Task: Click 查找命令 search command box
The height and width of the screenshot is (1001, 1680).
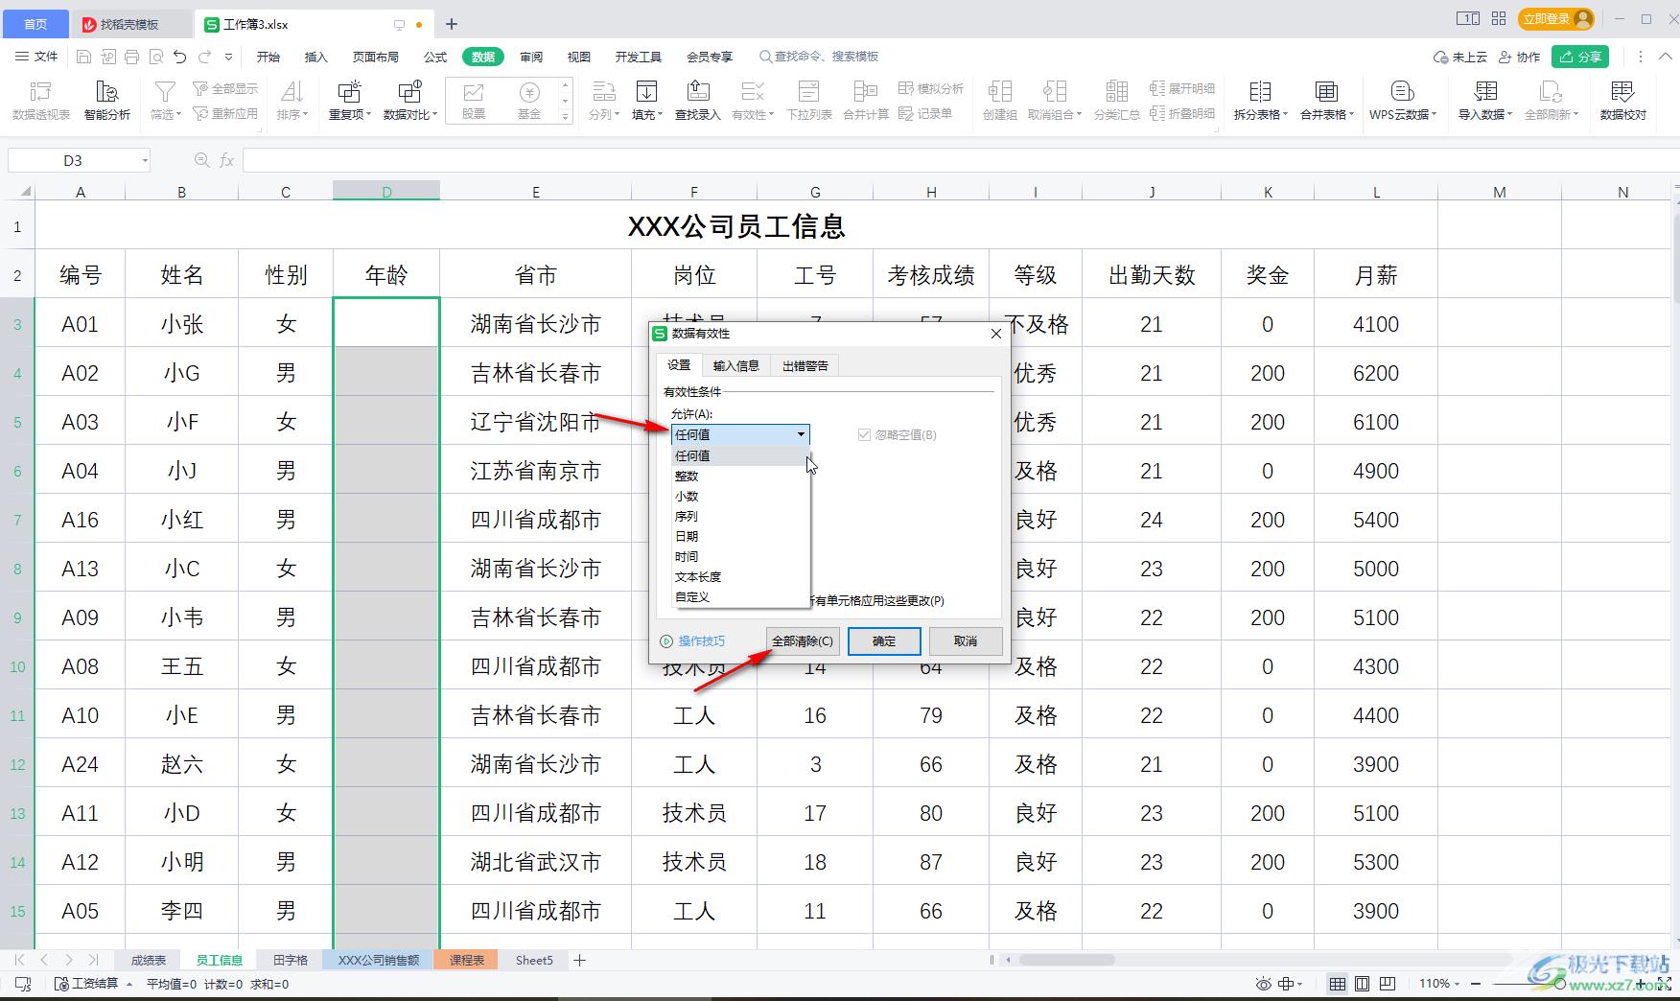Action: coord(820,57)
